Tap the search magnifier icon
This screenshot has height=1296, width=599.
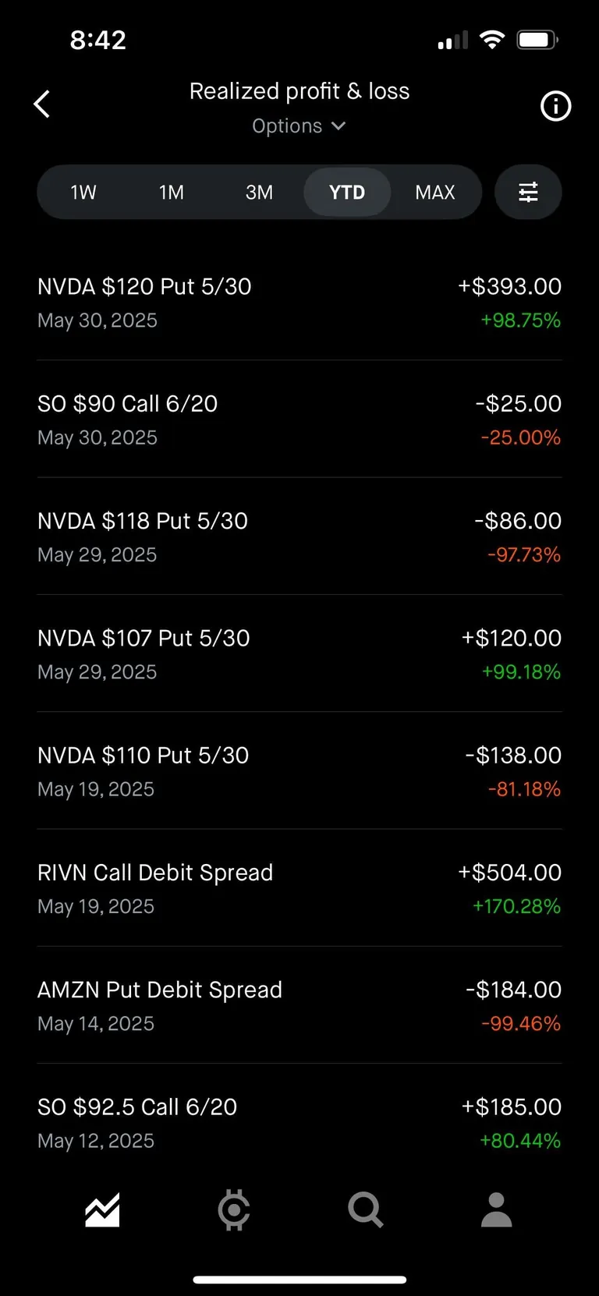pyautogui.click(x=365, y=1210)
